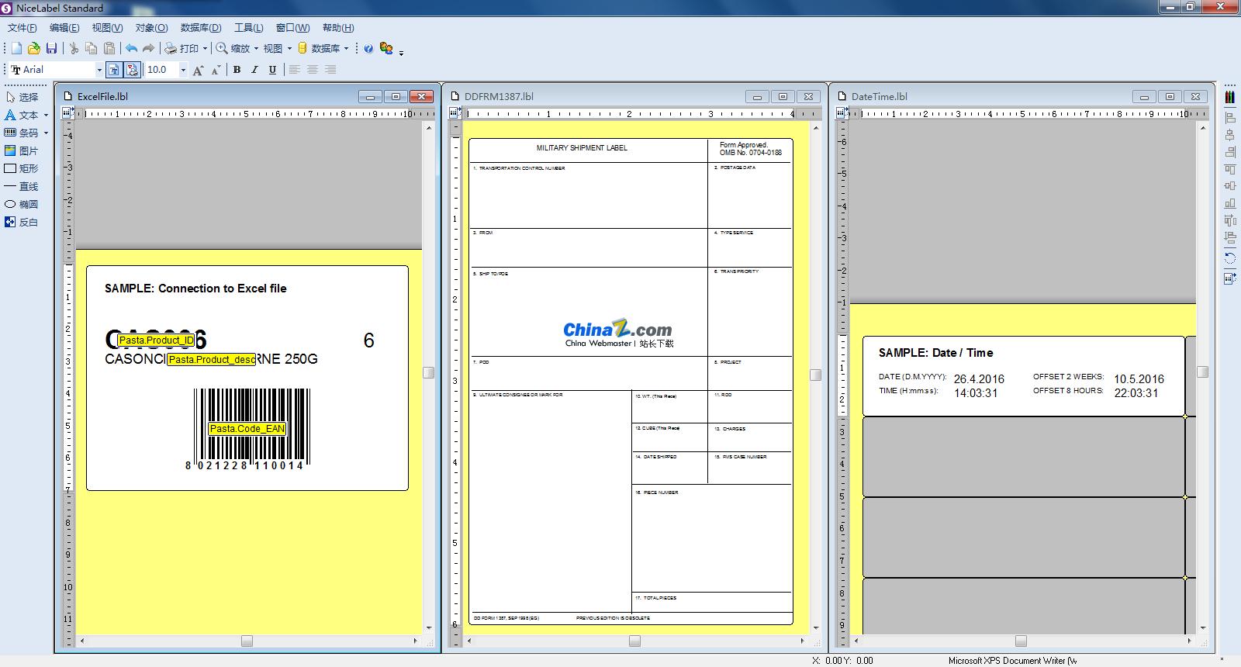Click the rotate object icon
The width and height of the screenshot is (1241, 667).
click(1229, 257)
